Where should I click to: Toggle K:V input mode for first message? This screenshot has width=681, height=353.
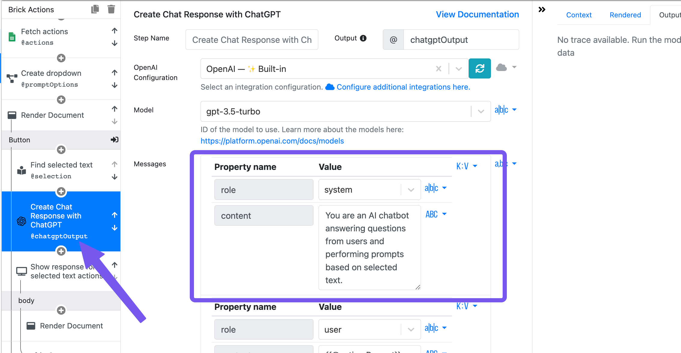(x=467, y=166)
